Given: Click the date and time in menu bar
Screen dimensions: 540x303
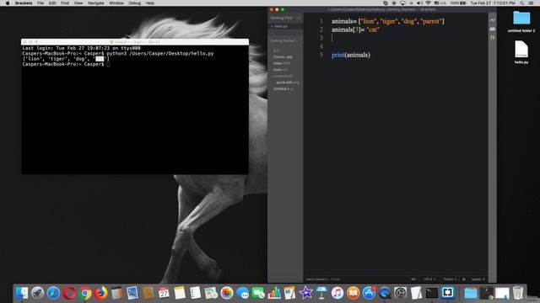Looking at the screenshot, I should (x=493, y=3).
